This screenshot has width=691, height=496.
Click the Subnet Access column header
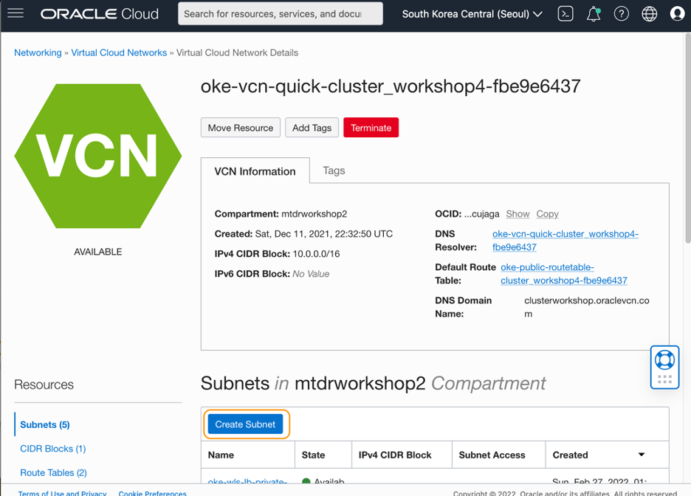point(499,455)
